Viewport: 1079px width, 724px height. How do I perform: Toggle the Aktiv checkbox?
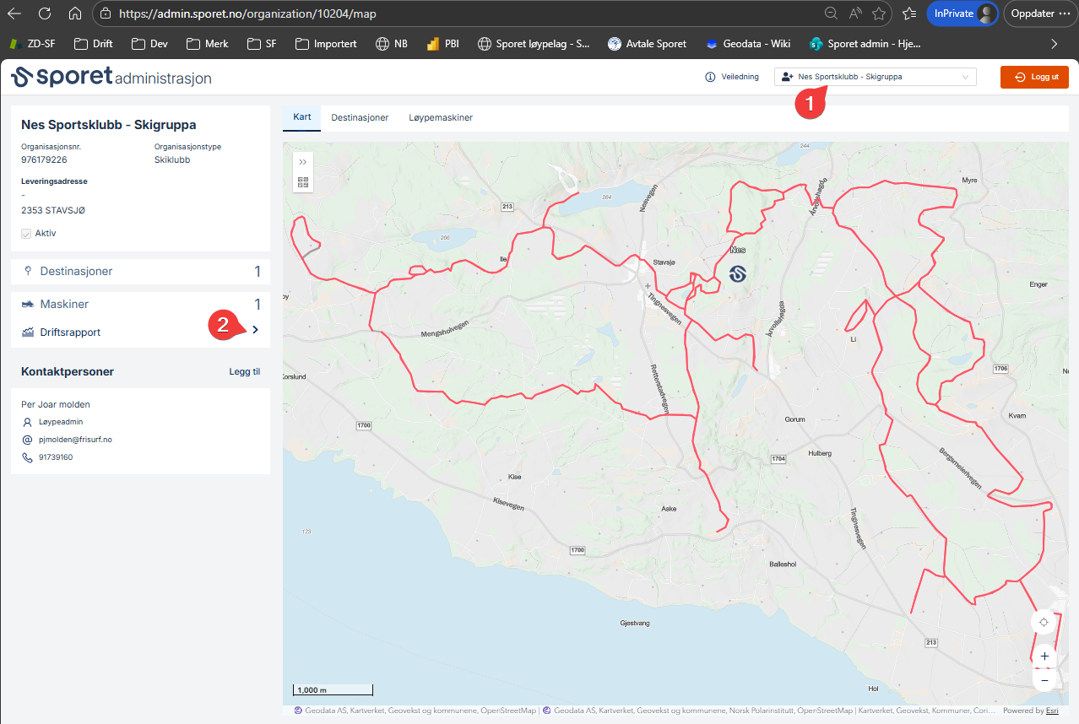point(26,233)
